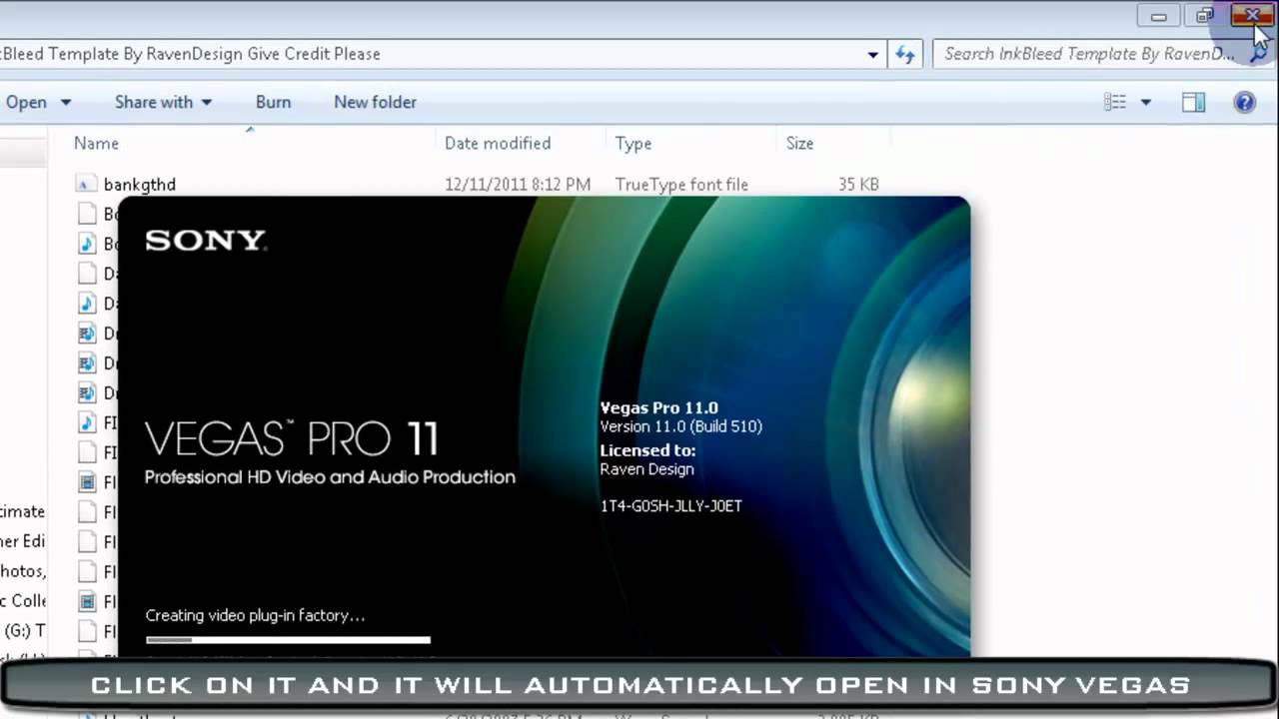Click the 1T4-GOSH-JLLY-J0ET serial text
1279x719 pixels.
point(670,506)
